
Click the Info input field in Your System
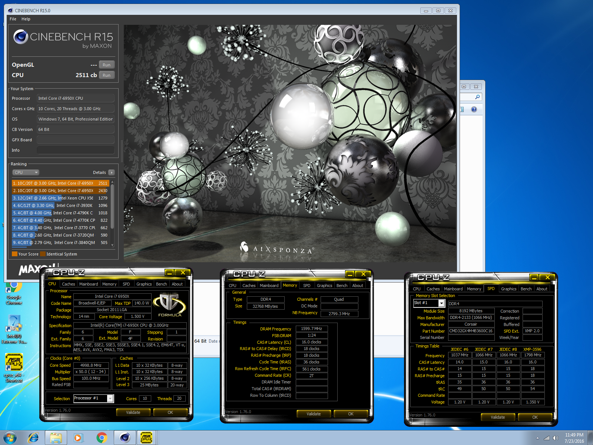(76, 150)
